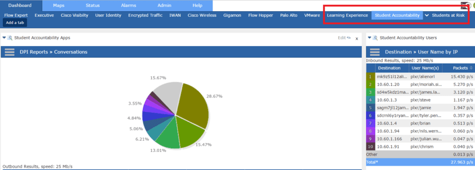Click user name plxr/brian
475x170 pixels.
(x=420, y=123)
